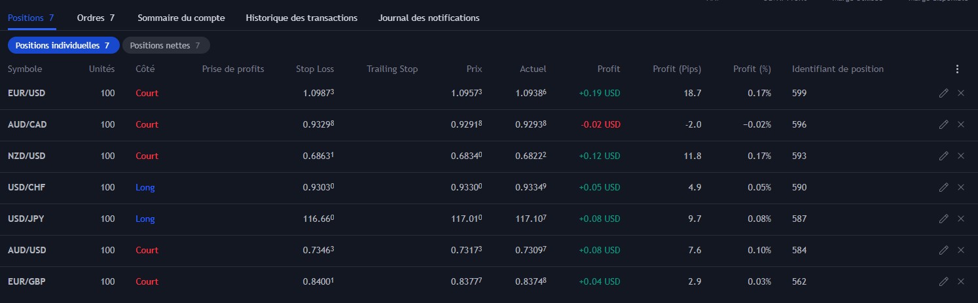Image resolution: width=978 pixels, height=303 pixels.
Task: Close the EUR/USD position
Action: [x=961, y=93]
